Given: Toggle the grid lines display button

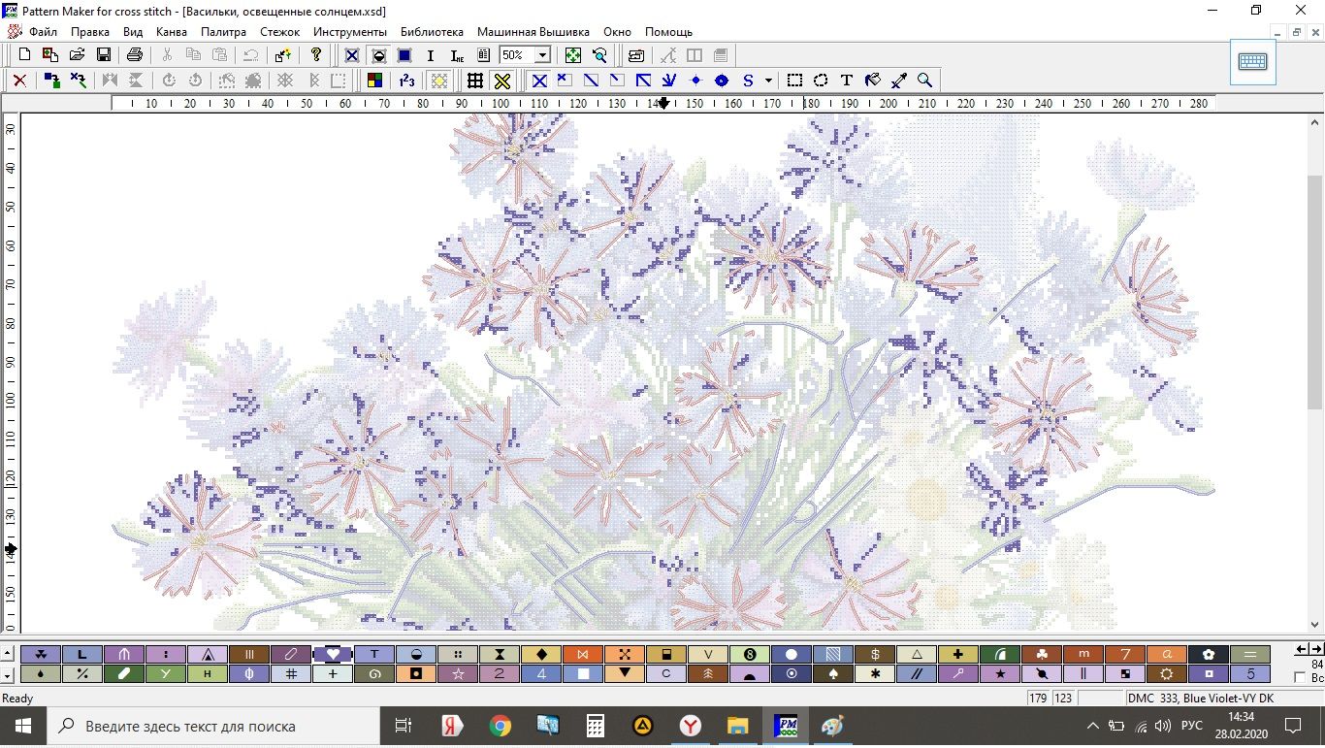Looking at the screenshot, I should point(475,81).
